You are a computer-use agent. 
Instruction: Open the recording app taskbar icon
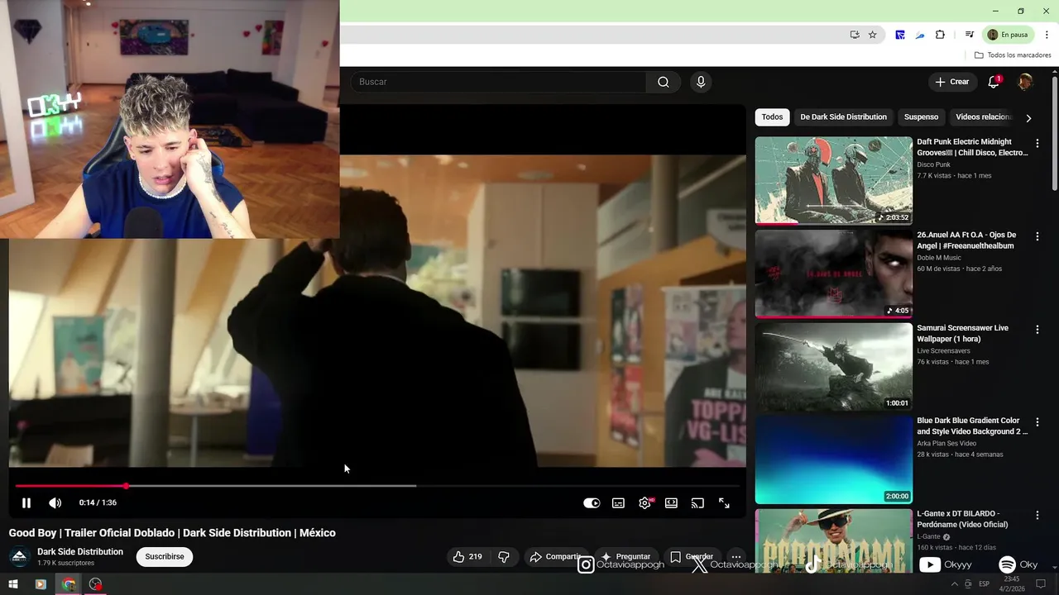click(96, 584)
